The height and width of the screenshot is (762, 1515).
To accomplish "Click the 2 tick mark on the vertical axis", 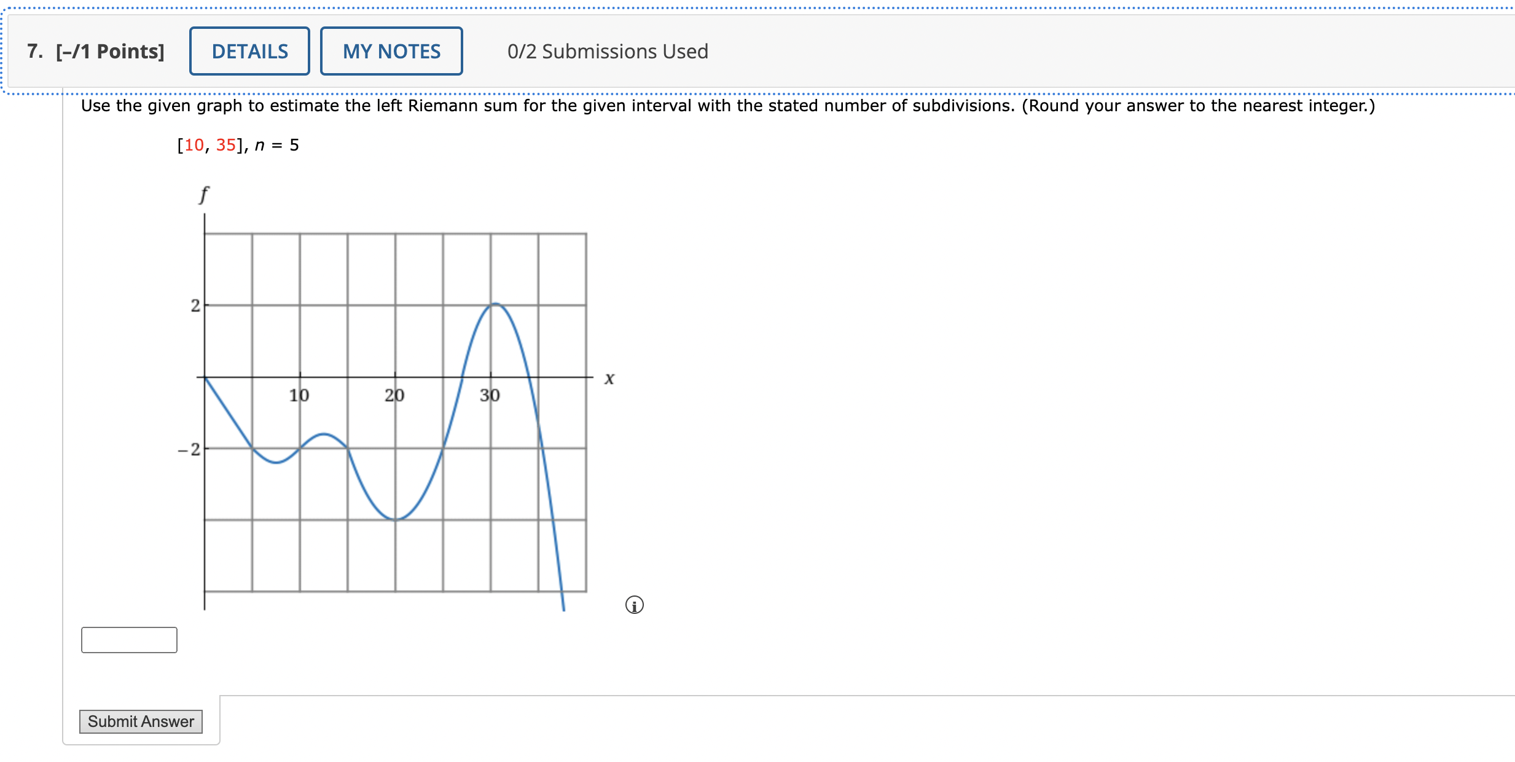I will 195,306.
